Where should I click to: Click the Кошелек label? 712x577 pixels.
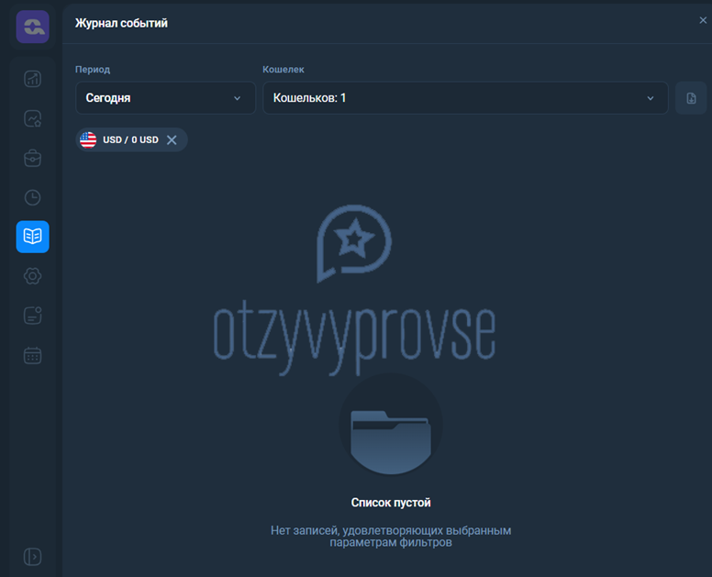(284, 70)
